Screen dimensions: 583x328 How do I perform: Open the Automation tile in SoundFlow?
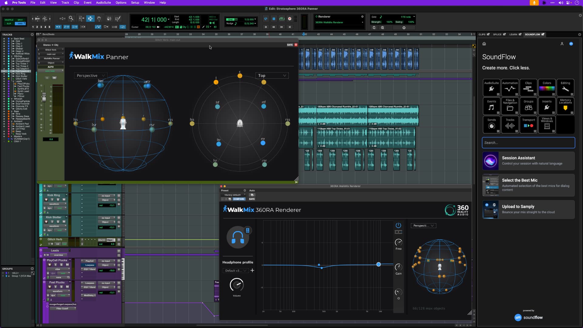(510, 88)
